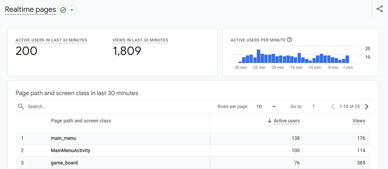Image resolution: width=388 pixels, height=169 pixels.
Task: Click the share report icon
Action: tap(380, 9)
